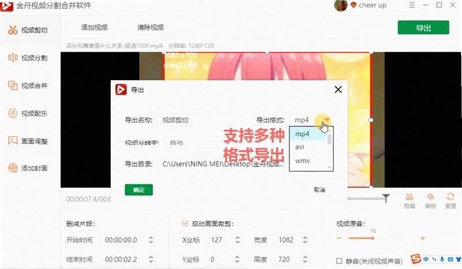
Task: Click the volume plus icon
Action: (x=422, y=238)
